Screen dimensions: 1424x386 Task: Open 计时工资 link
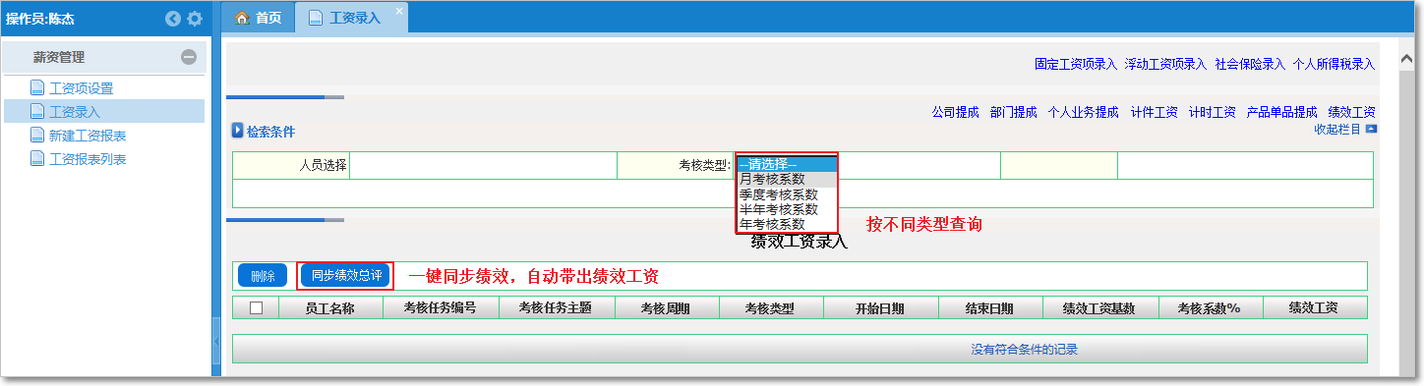coord(1212,112)
